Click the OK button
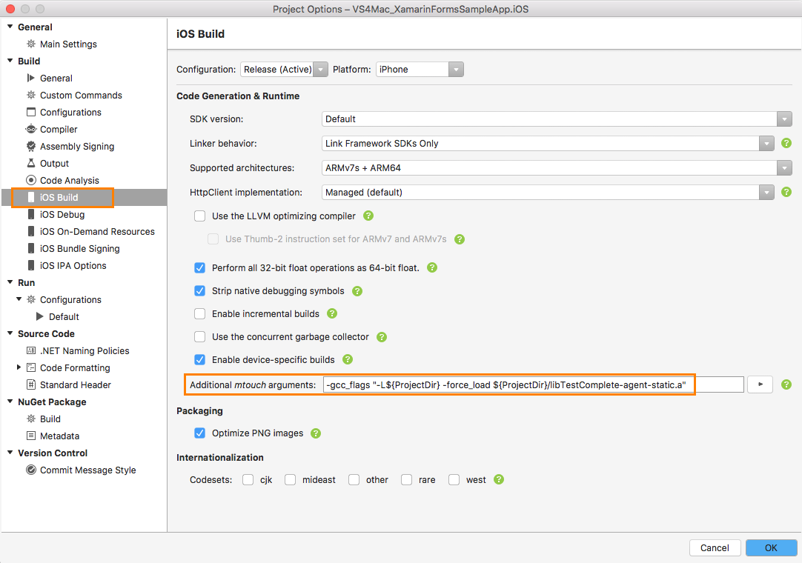Image resolution: width=802 pixels, height=563 pixels. click(x=771, y=547)
